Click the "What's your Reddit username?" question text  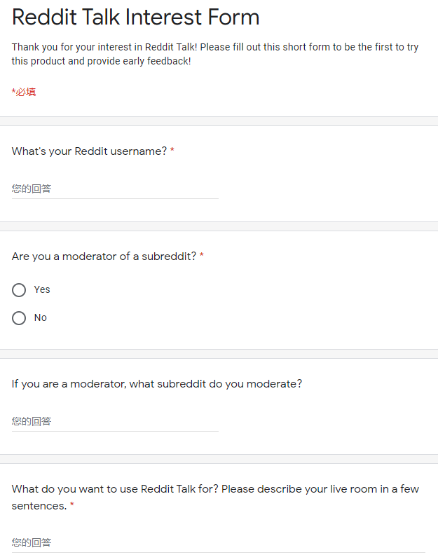(89, 151)
